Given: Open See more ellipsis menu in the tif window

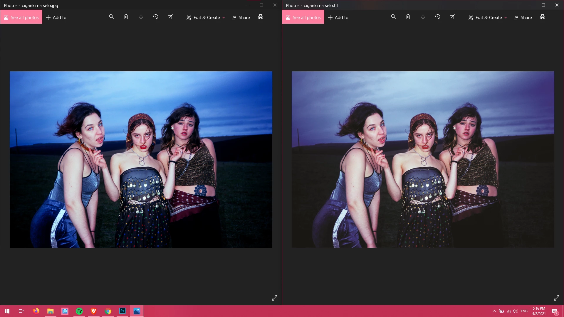Looking at the screenshot, I should coord(557,17).
